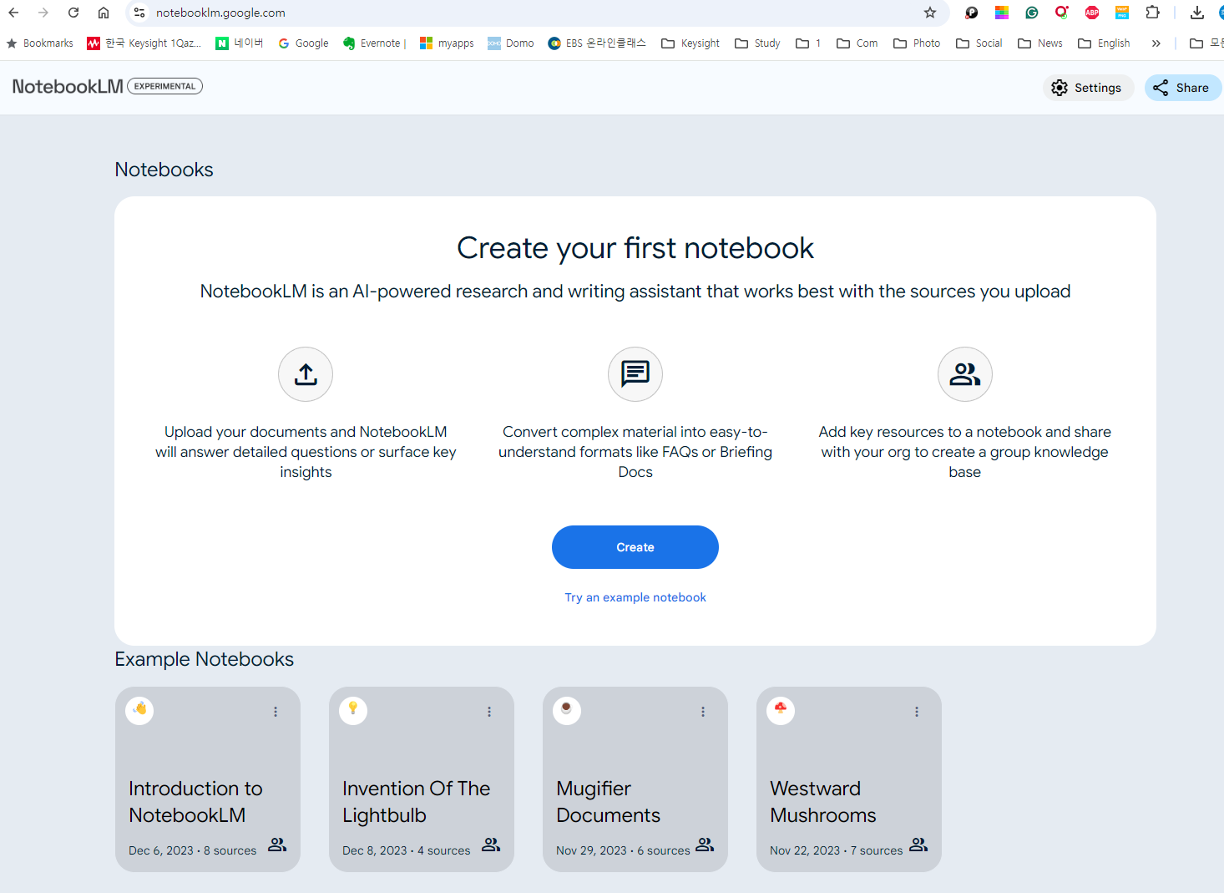The image size is (1224, 893).
Task: Click the NotebookLM logo
Action: coord(68,86)
